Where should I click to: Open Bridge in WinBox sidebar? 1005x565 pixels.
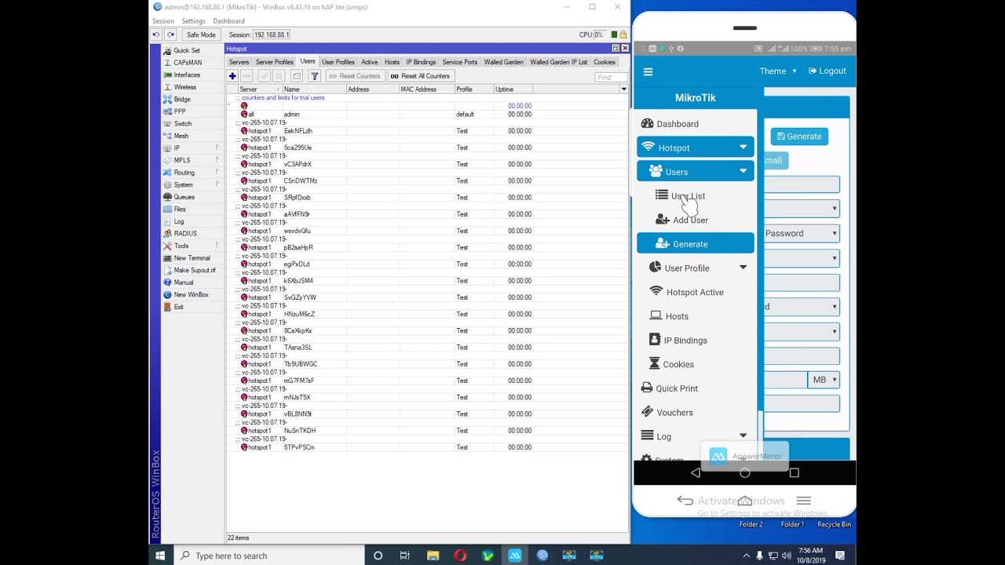[x=182, y=100]
